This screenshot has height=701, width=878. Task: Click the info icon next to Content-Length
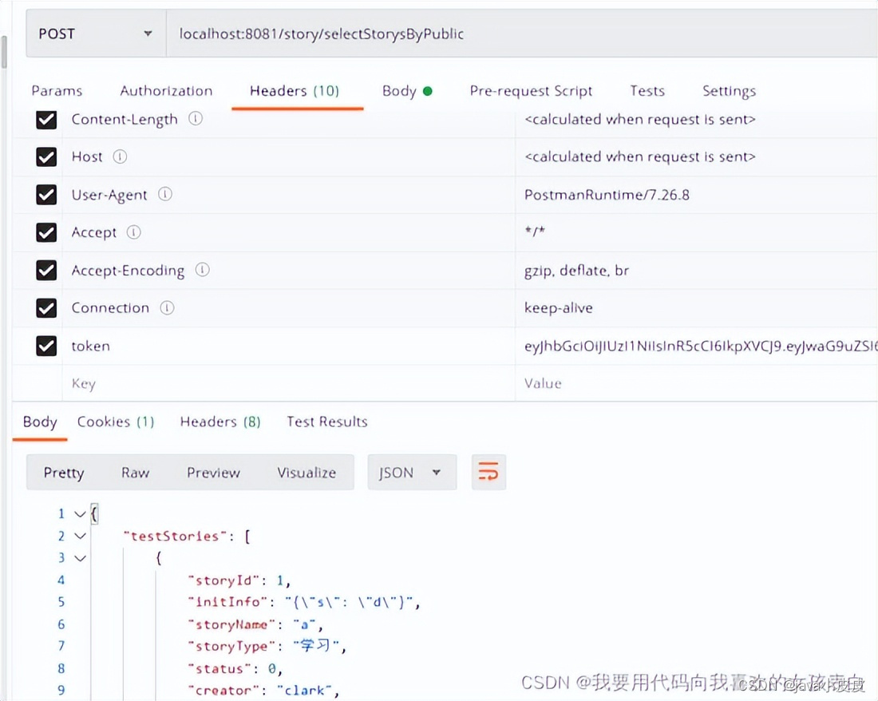[196, 119]
